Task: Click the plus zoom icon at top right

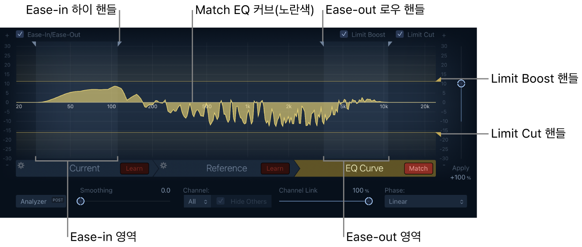Action: coord(444,35)
